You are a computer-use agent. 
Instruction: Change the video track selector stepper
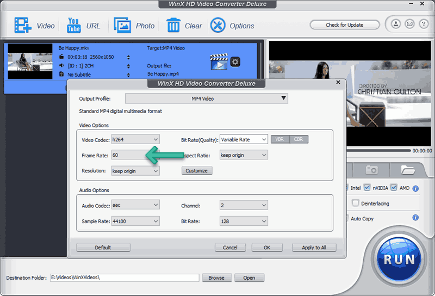[128, 57]
